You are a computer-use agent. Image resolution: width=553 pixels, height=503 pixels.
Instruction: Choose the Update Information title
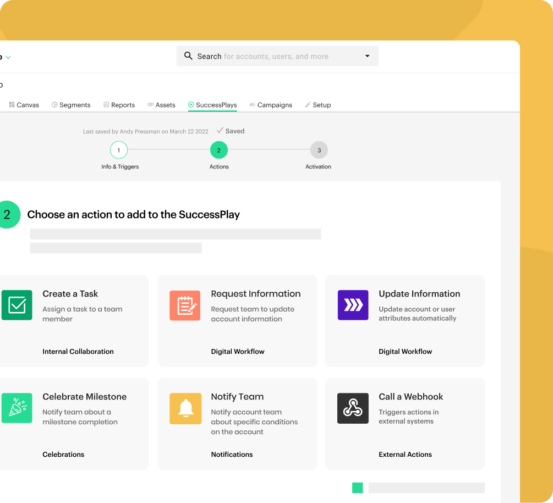click(419, 294)
